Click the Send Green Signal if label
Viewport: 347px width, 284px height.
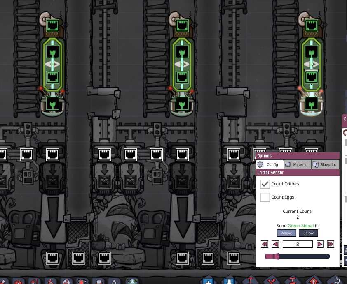pyautogui.click(x=298, y=226)
